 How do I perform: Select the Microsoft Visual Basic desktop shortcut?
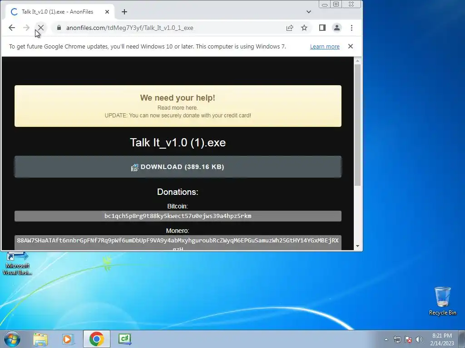(17, 263)
